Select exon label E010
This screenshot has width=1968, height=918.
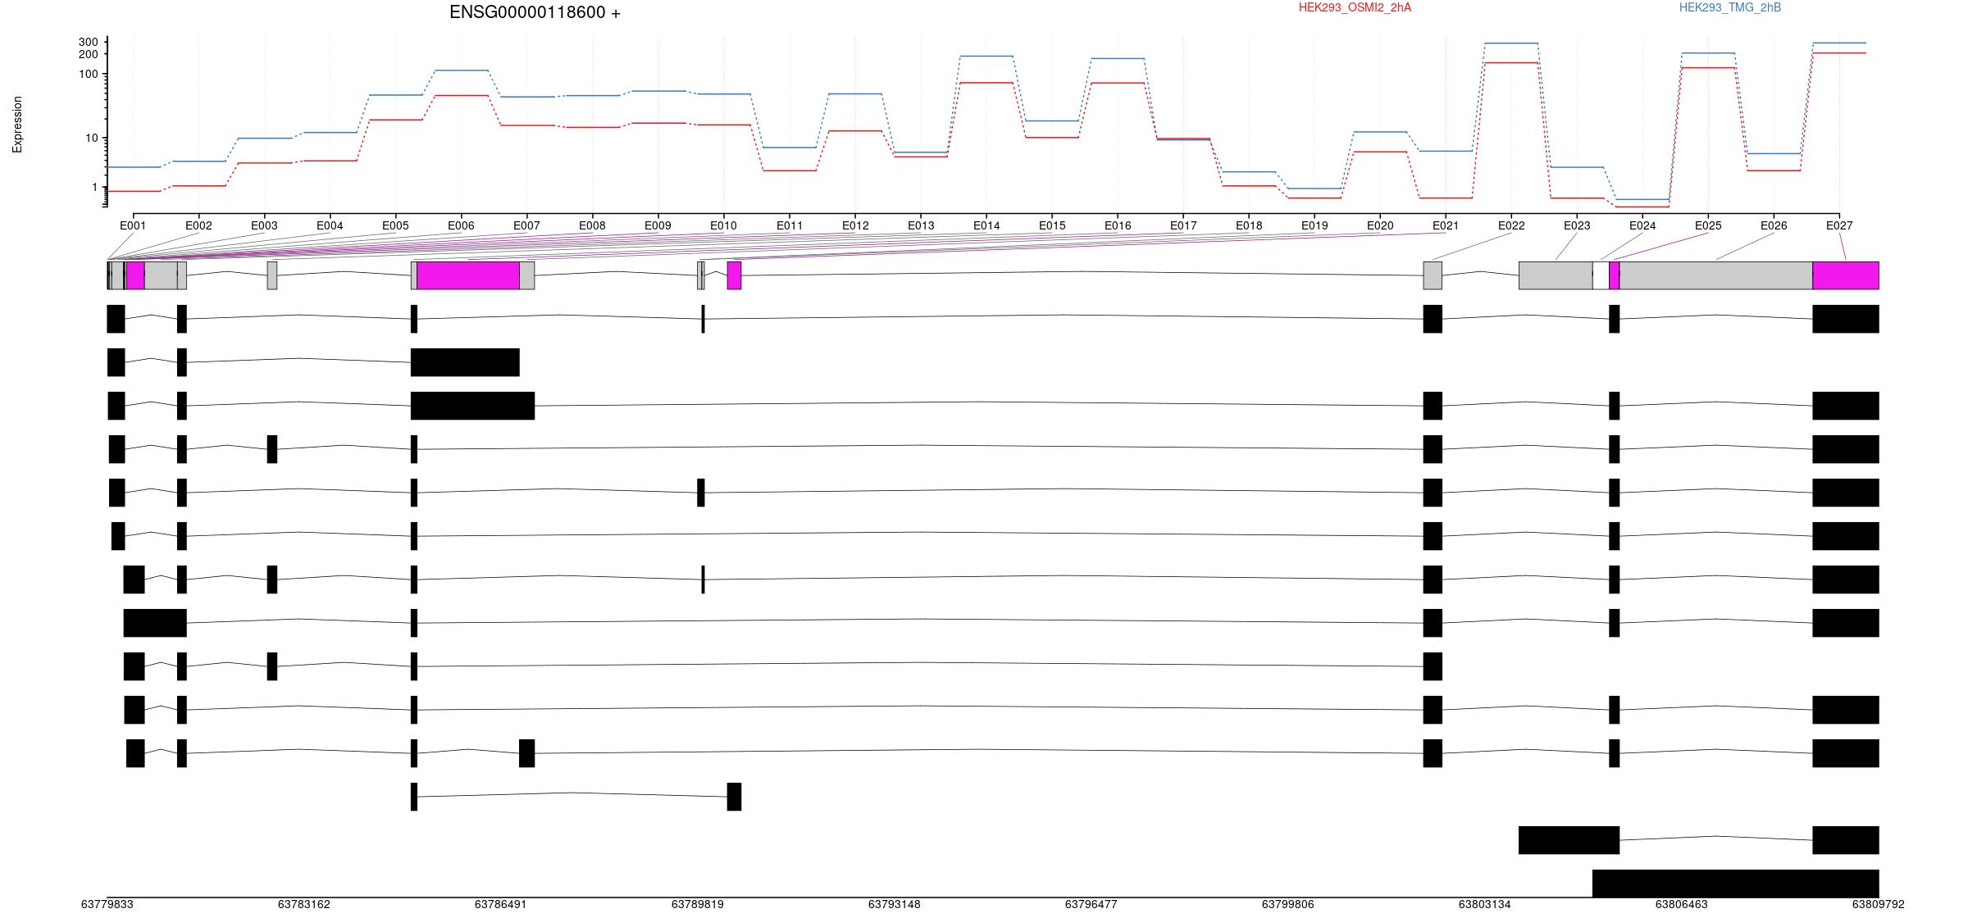click(723, 225)
